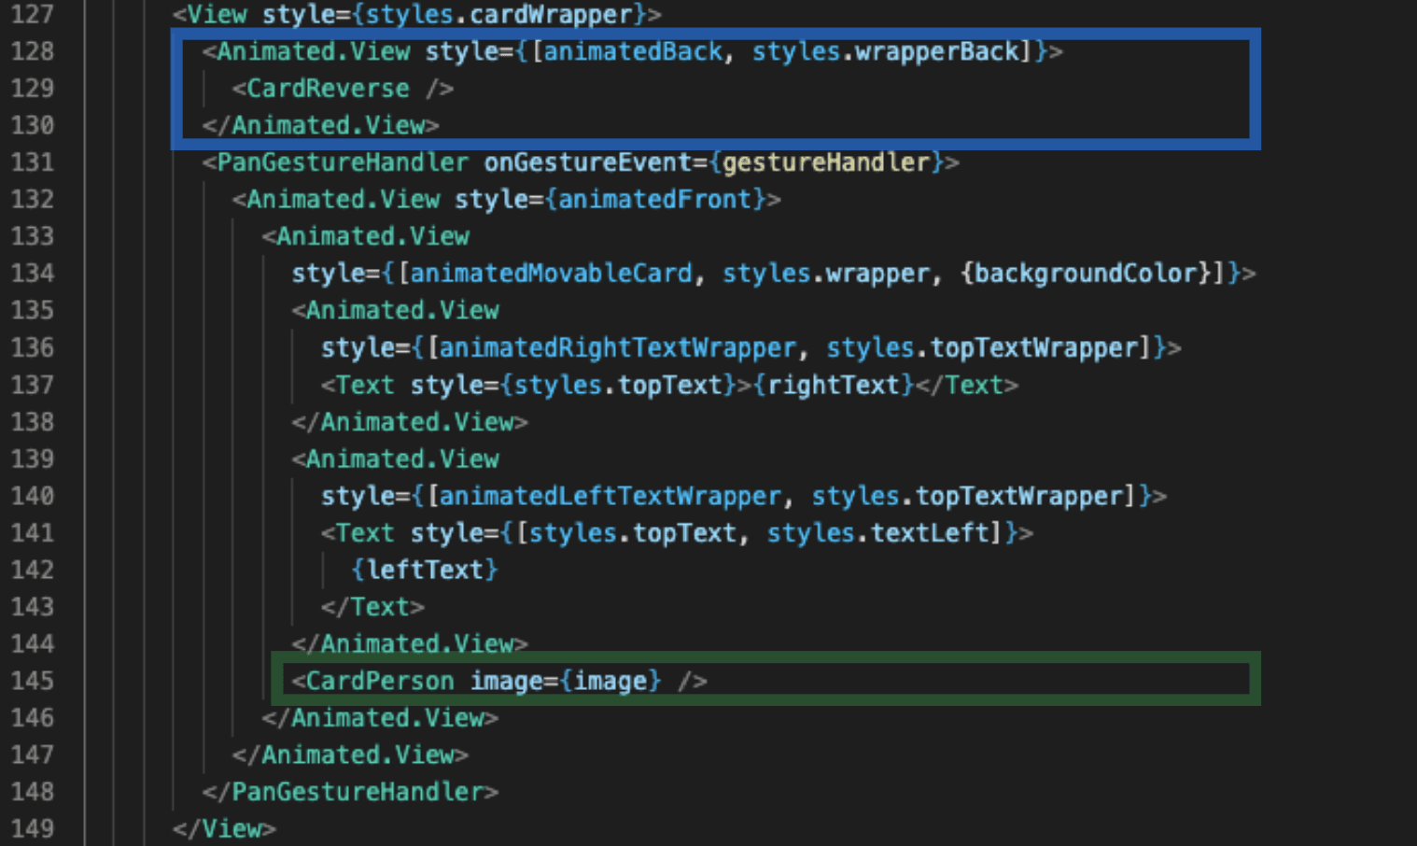Place cursor on the CardReverse component tag

[x=328, y=89]
